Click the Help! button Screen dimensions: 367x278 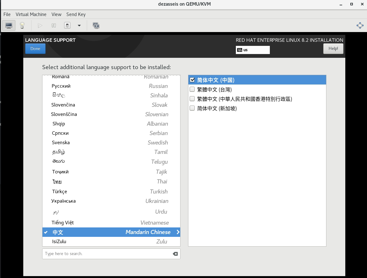(x=333, y=49)
